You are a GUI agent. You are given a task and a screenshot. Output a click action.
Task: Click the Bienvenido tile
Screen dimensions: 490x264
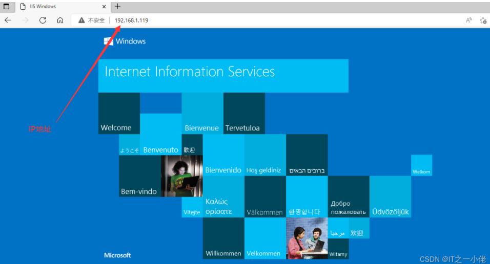click(x=223, y=155)
